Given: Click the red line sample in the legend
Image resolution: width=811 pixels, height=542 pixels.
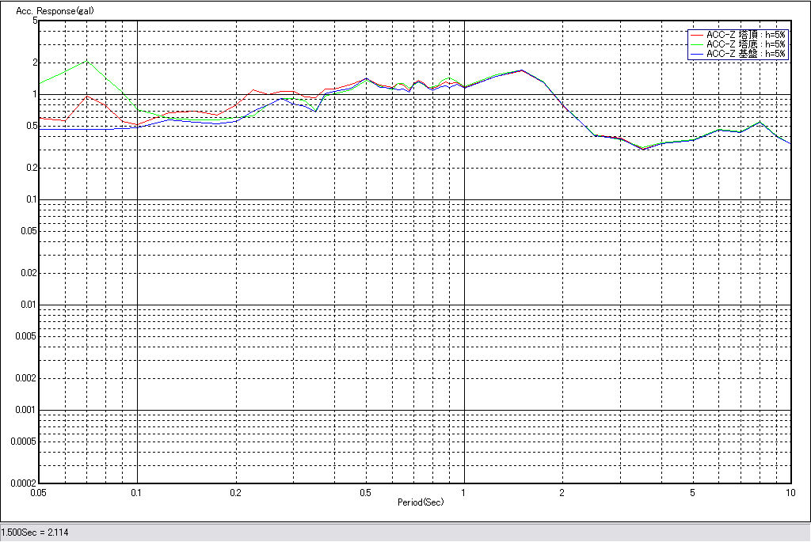Looking at the screenshot, I should pyautogui.click(x=697, y=36).
